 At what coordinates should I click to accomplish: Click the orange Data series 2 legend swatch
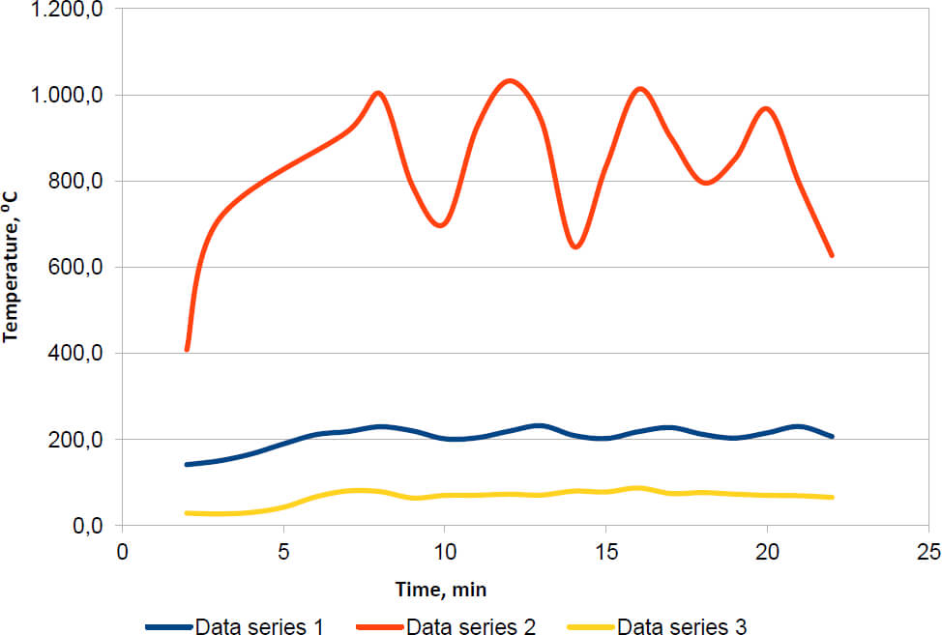tap(381, 626)
